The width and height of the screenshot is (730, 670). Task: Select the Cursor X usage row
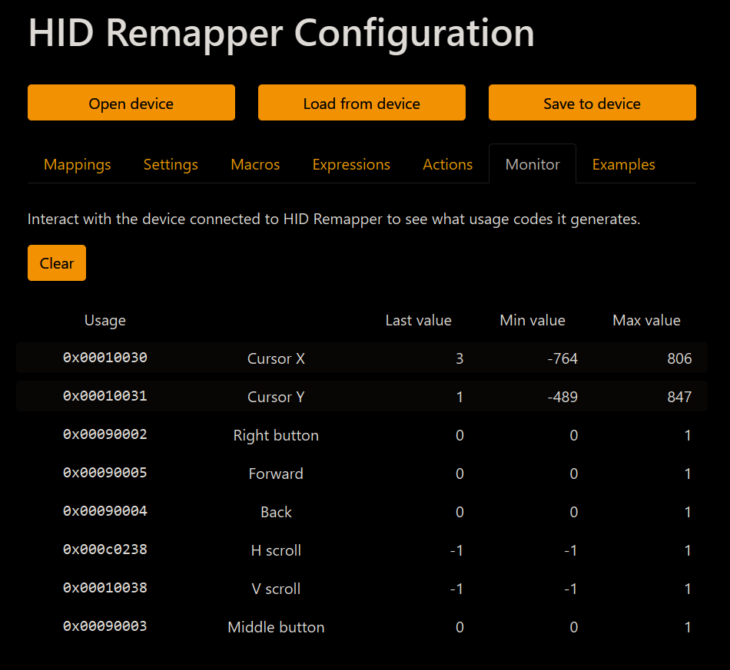[361, 358]
